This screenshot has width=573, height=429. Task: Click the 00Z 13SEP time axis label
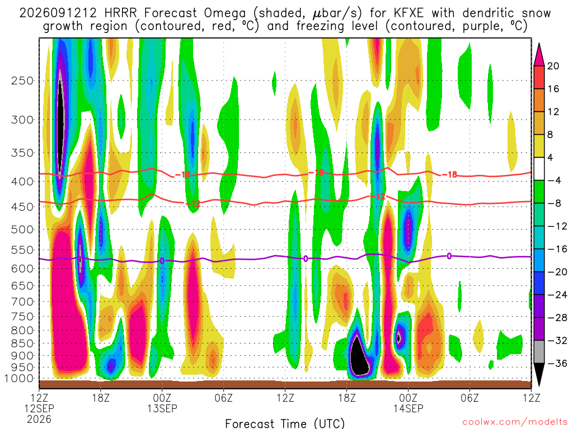pyautogui.click(x=162, y=403)
